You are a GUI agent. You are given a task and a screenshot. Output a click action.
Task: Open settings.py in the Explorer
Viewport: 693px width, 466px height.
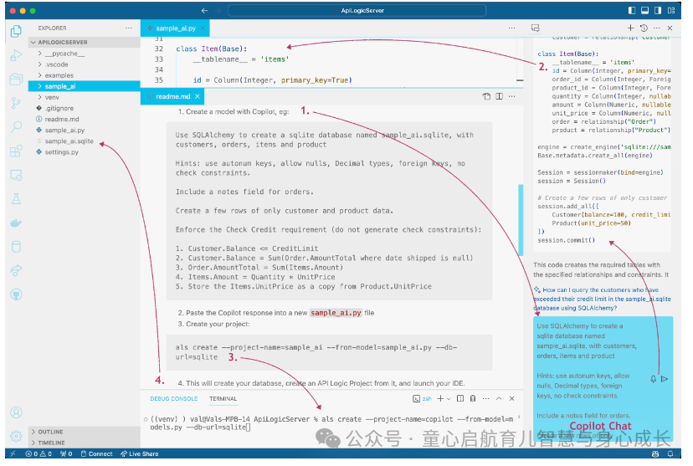85,152
